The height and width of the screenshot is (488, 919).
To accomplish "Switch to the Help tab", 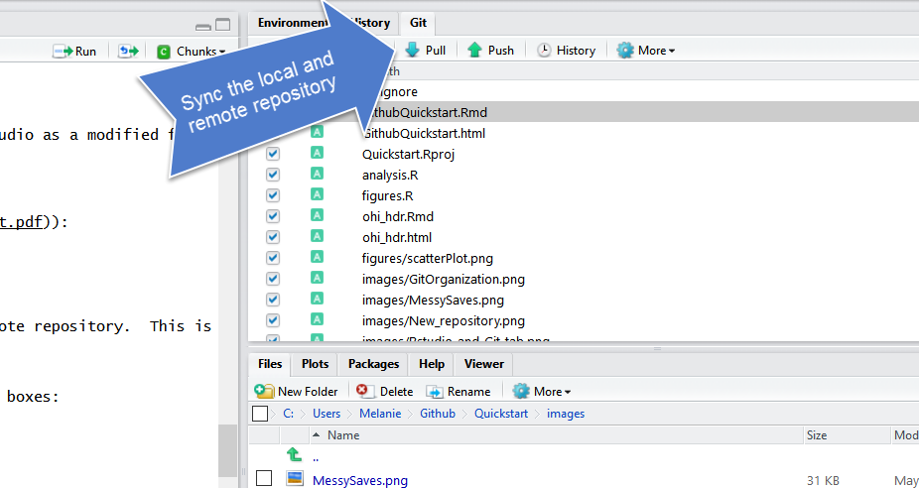I will click(432, 364).
